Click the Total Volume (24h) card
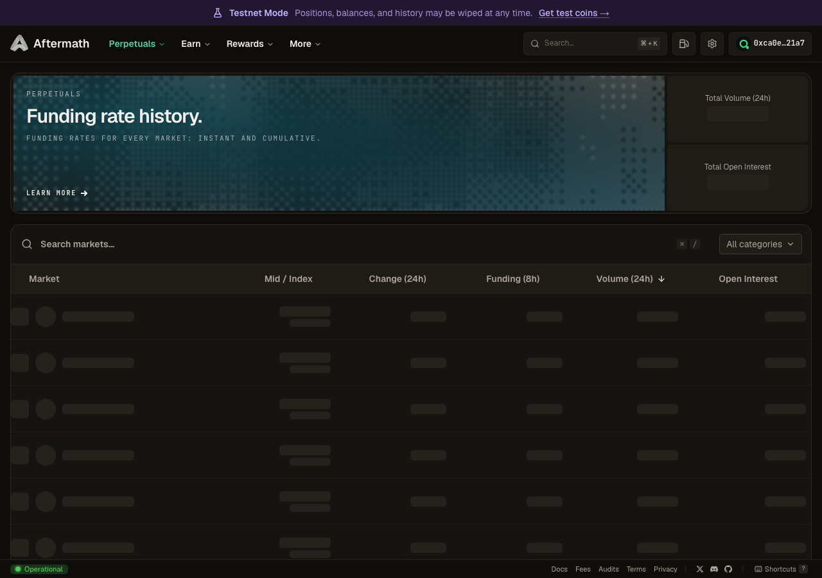This screenshot has height=578, width=822. (x=738, y=108)
